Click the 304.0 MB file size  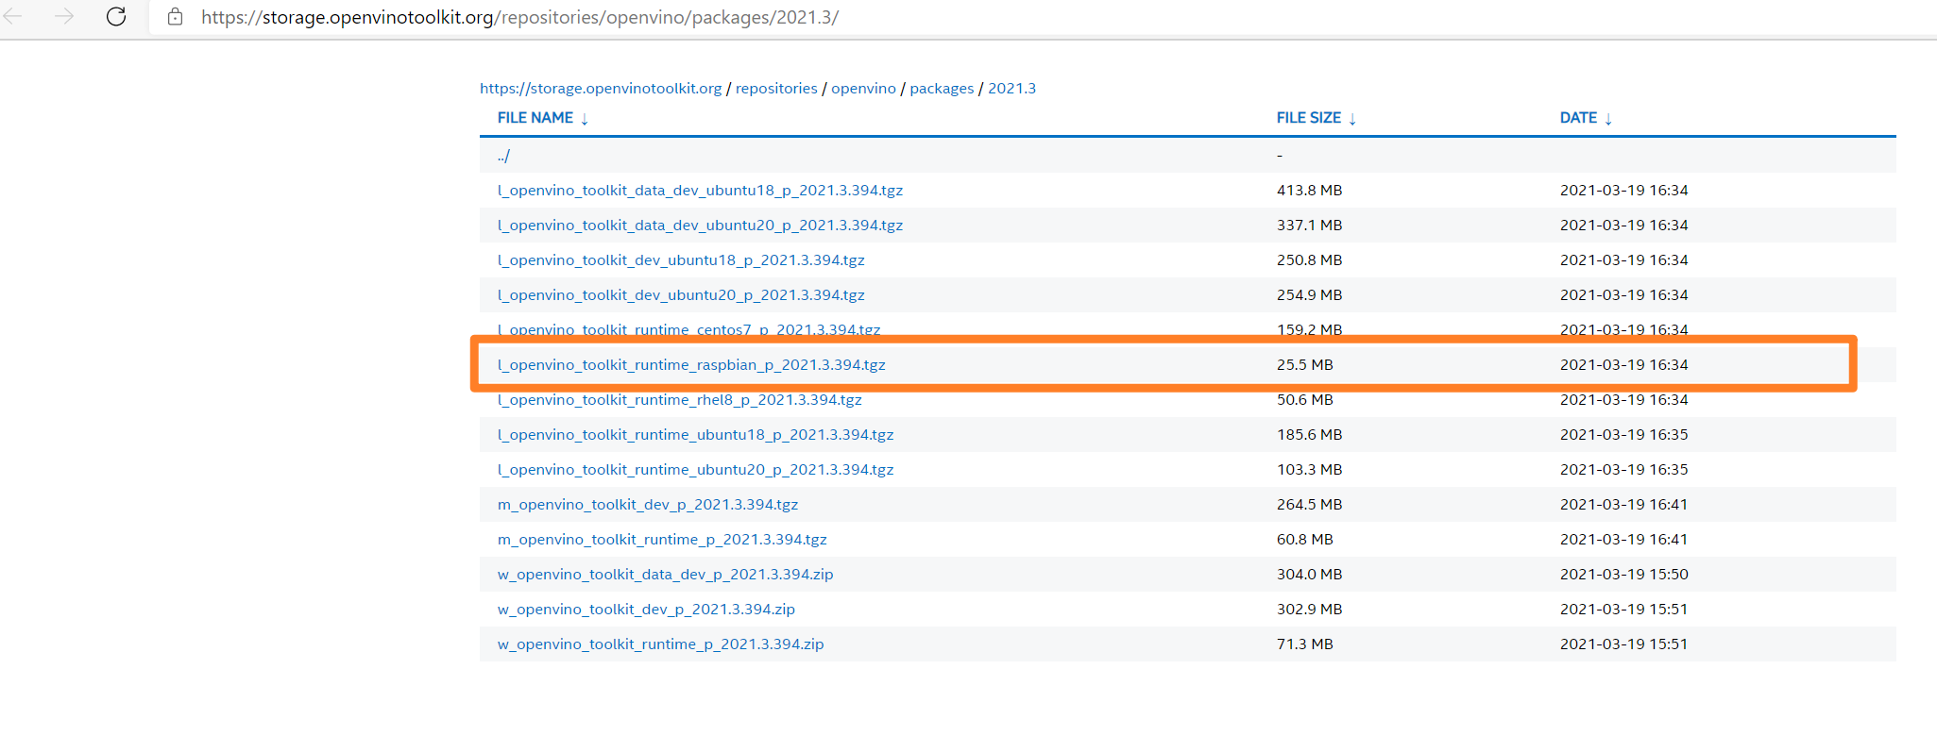(1309, 575)
